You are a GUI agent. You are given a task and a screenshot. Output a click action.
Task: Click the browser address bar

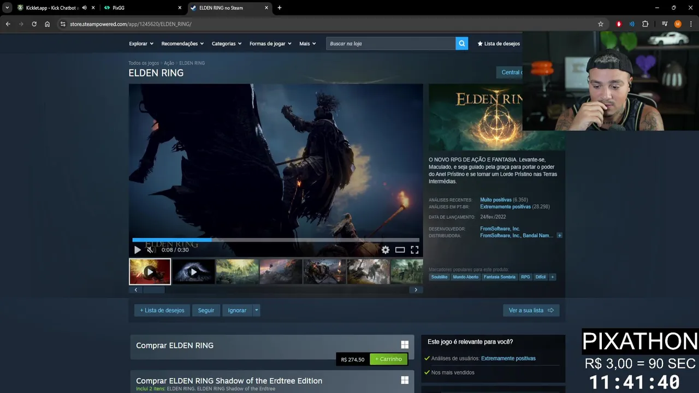[328, 24]
